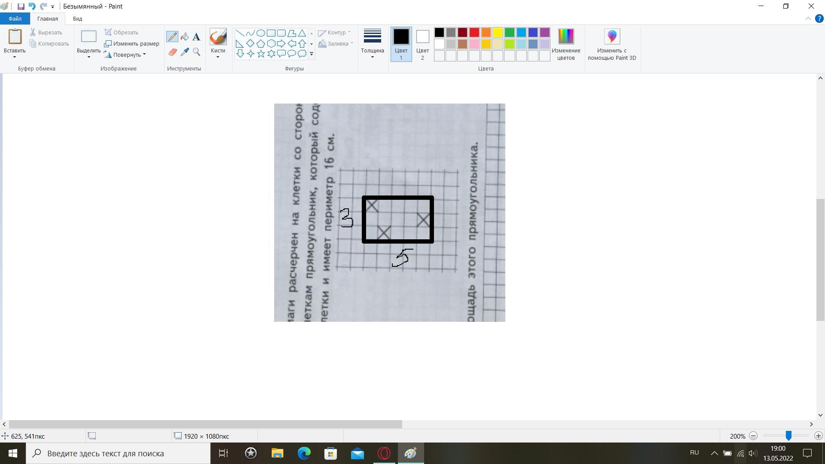Switch to Home (Главная) tab
The width and height of the screenshot is (825, 464).
[x=47, y=19]
